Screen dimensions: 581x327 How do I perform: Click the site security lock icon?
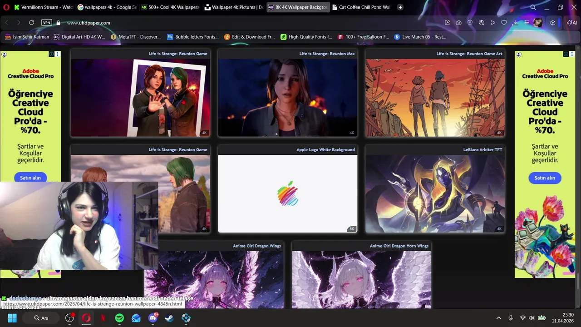click(58, 23)
